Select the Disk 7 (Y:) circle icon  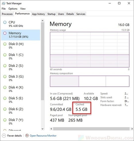click(x=5, y=120)
